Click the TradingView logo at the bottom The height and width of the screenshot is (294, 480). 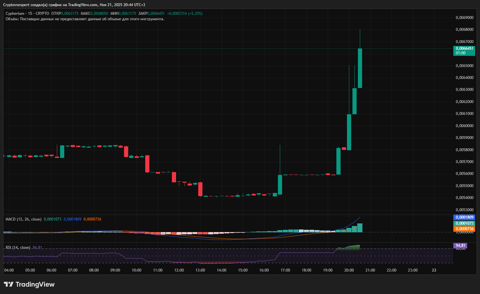pos(29,284)
